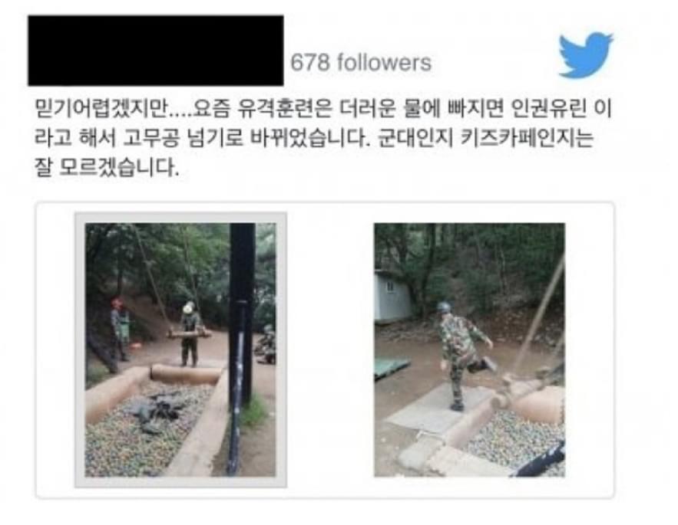
Task: Click the black pole in left photo
Action: tap(240, 346)
